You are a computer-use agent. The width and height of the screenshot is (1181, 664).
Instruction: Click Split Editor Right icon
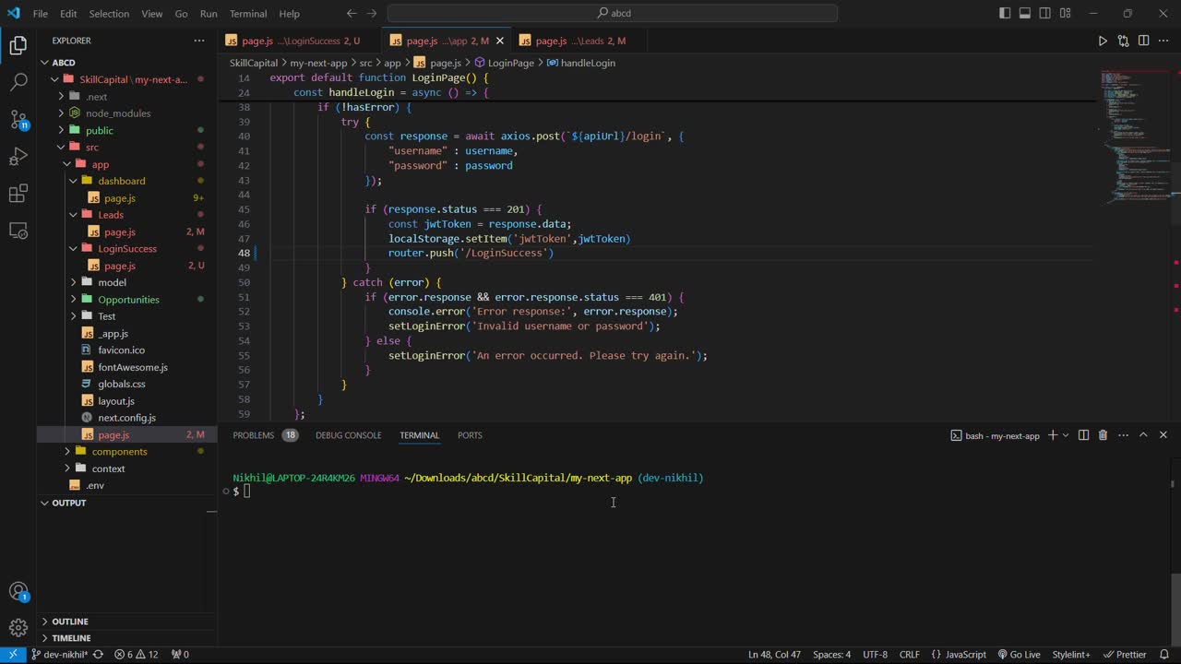point(1143,41)
